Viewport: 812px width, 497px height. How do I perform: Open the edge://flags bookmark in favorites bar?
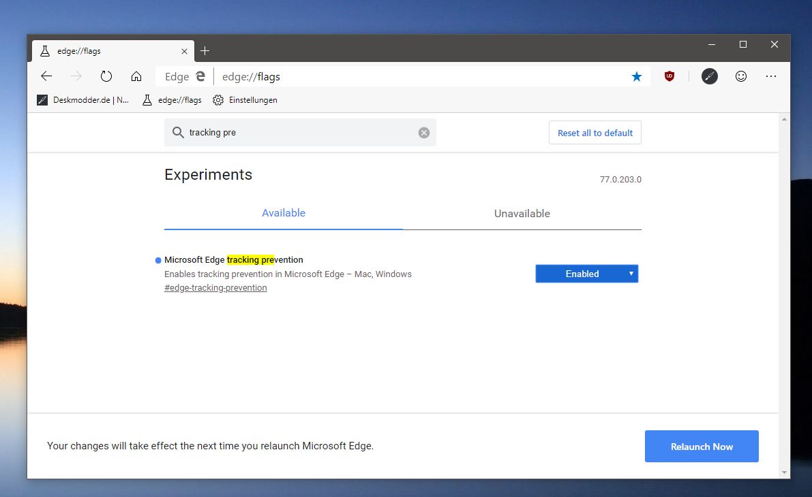[172, 100]
